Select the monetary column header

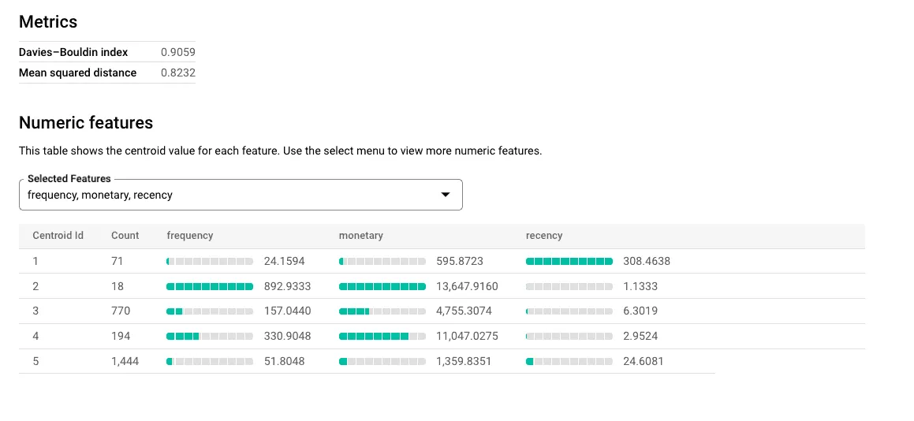point(360,236)
